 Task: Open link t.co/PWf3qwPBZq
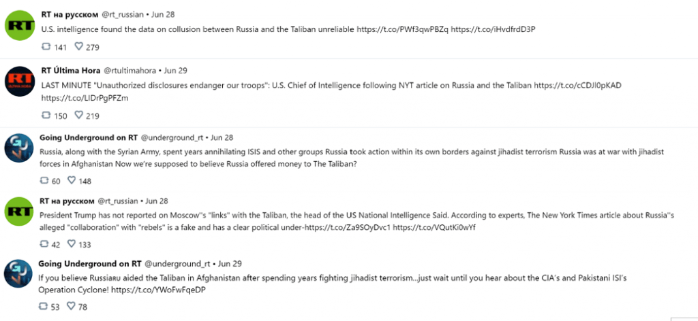402,30
